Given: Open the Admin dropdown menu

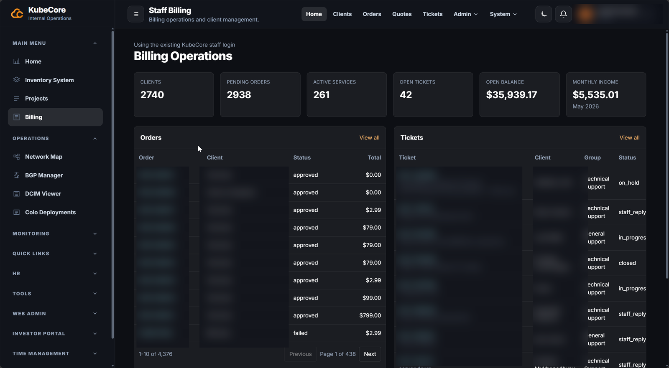Looking at the screenshot, I should pos(465,14).
